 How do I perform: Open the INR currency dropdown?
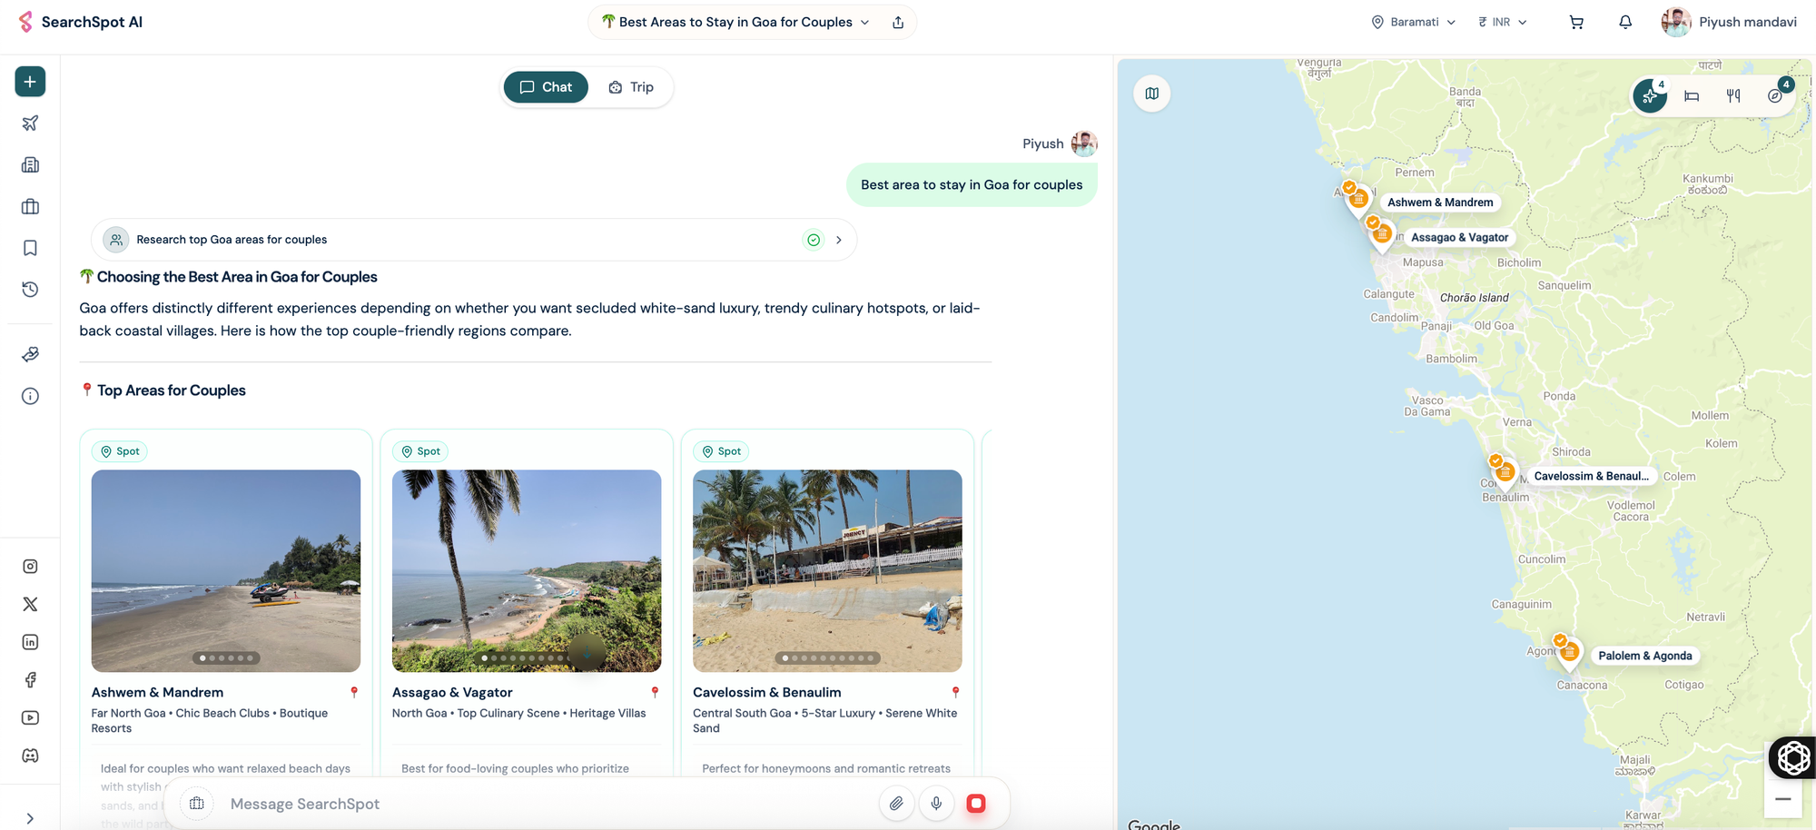[1503, 22]
